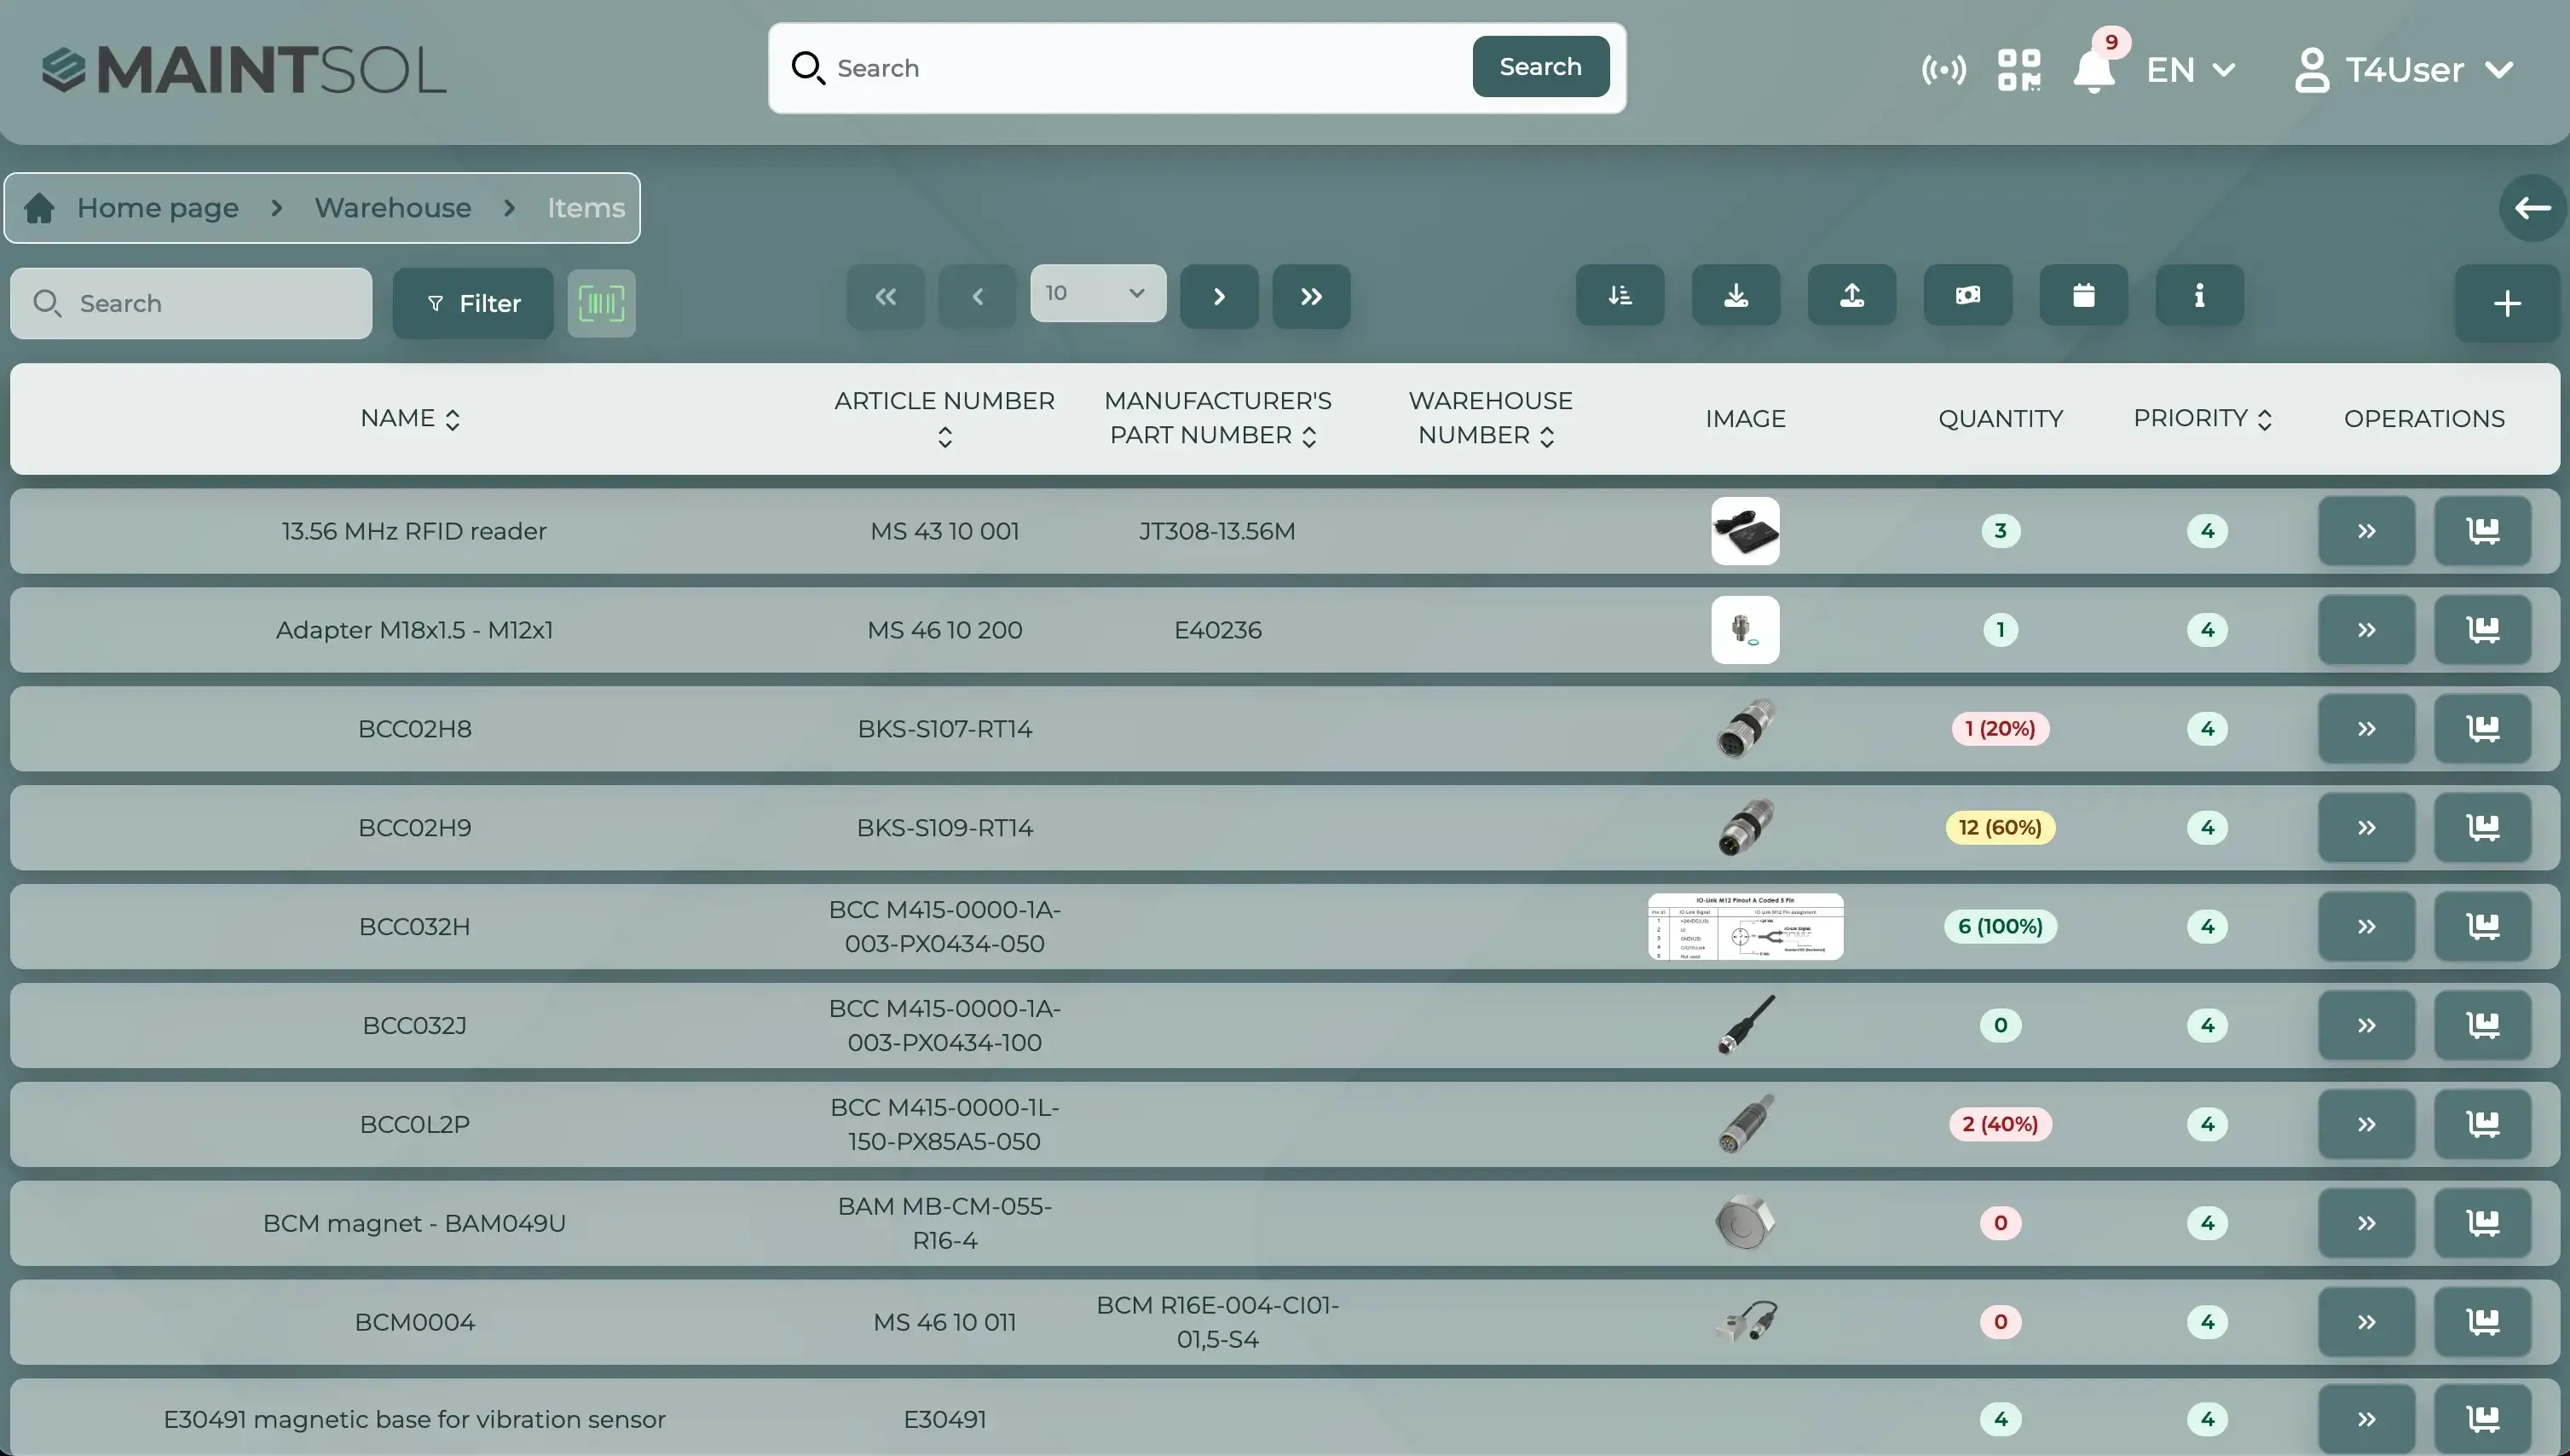Viewport: 2570px width, 1456px height.
Task: Click the BCM magnet - BAM049U name
Action: (415, 1223)
